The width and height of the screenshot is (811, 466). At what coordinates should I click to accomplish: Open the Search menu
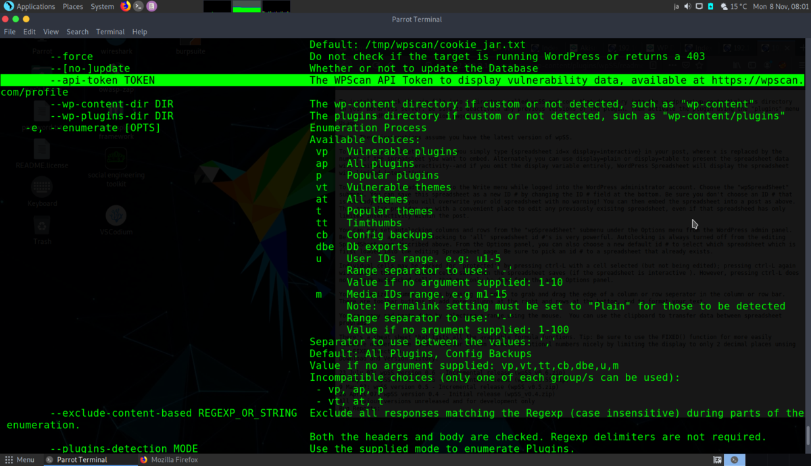point(77,32)
